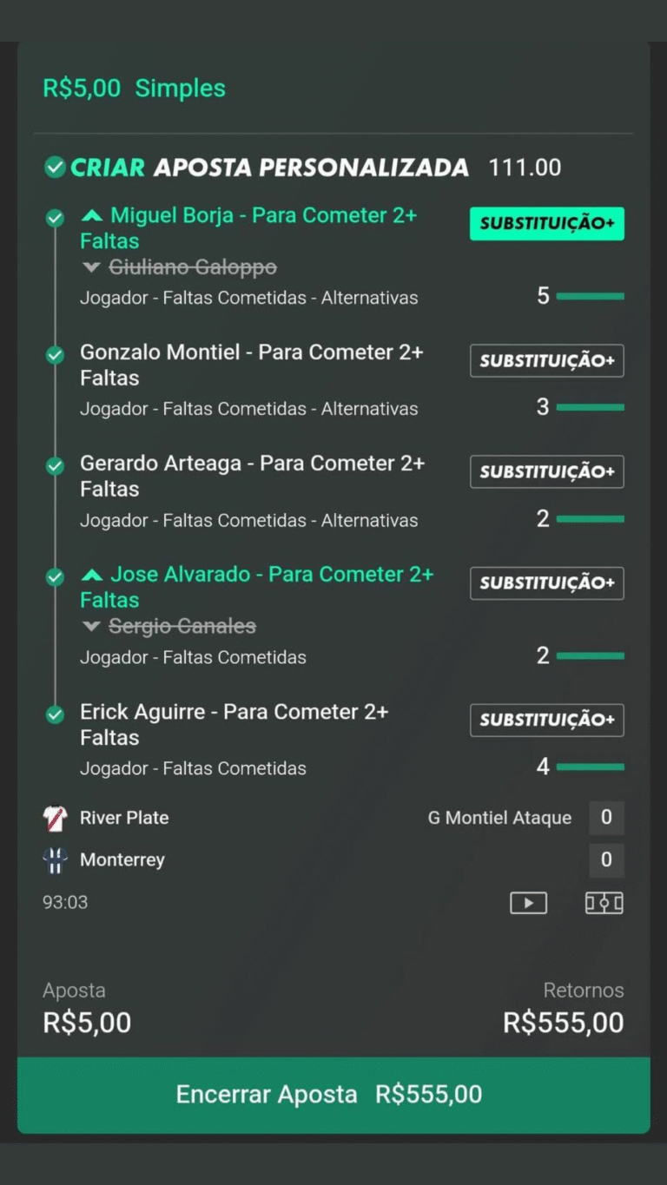Viewport: 667px width, 1185px height.
Task: Click the Erick Aguirre Para Cometer 2+ Faltas text
Action: 234,724
